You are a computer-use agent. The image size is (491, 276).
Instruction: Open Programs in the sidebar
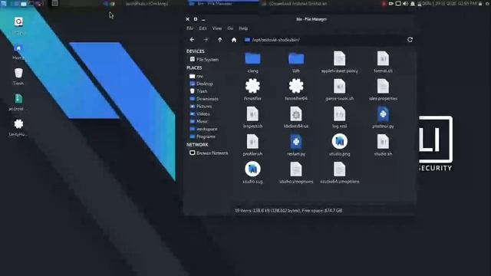click(203, 136)
